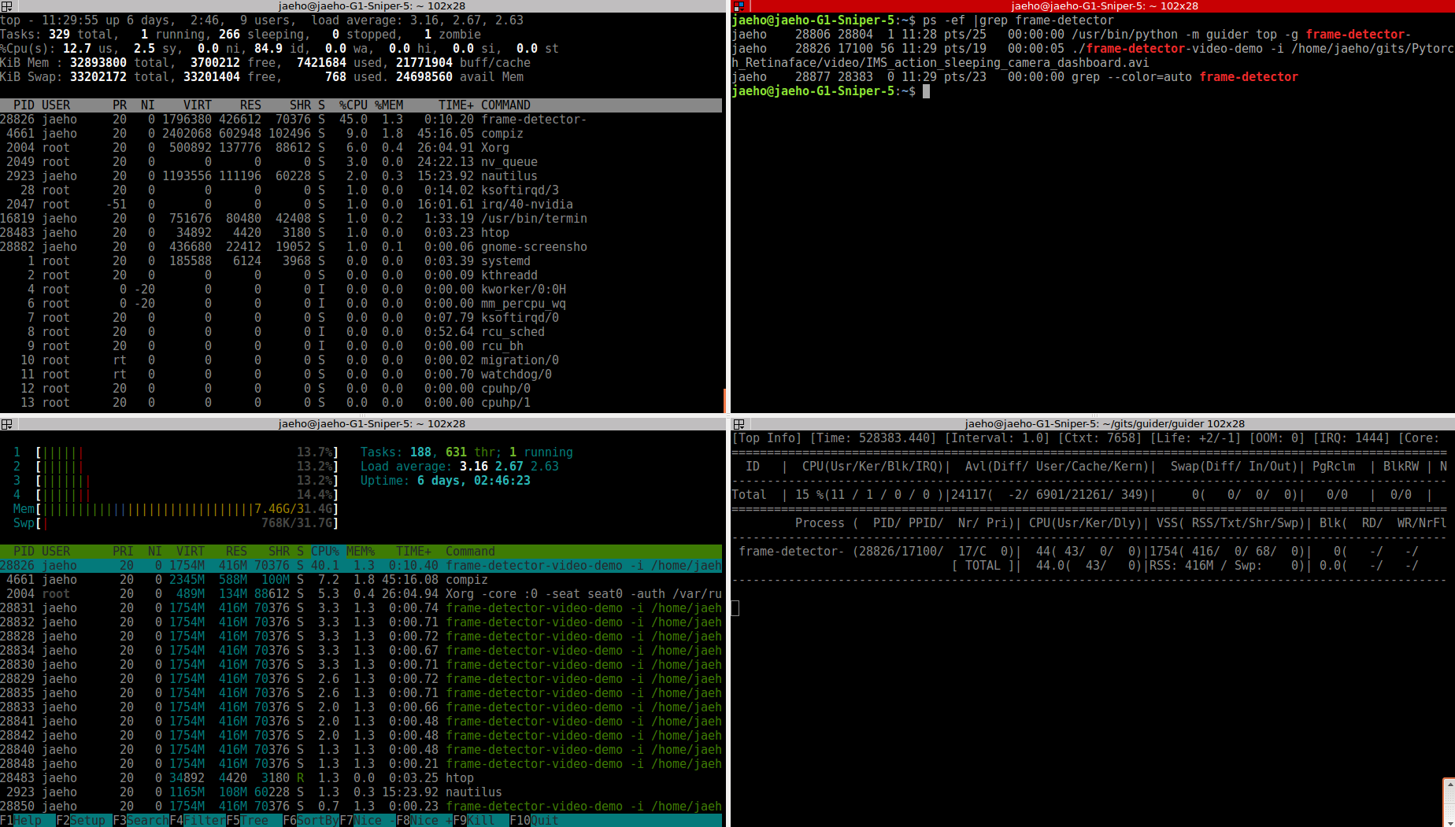Start a process search with F3Search
This screenshot has width=1455, height=827.
(x=139, y=820)
